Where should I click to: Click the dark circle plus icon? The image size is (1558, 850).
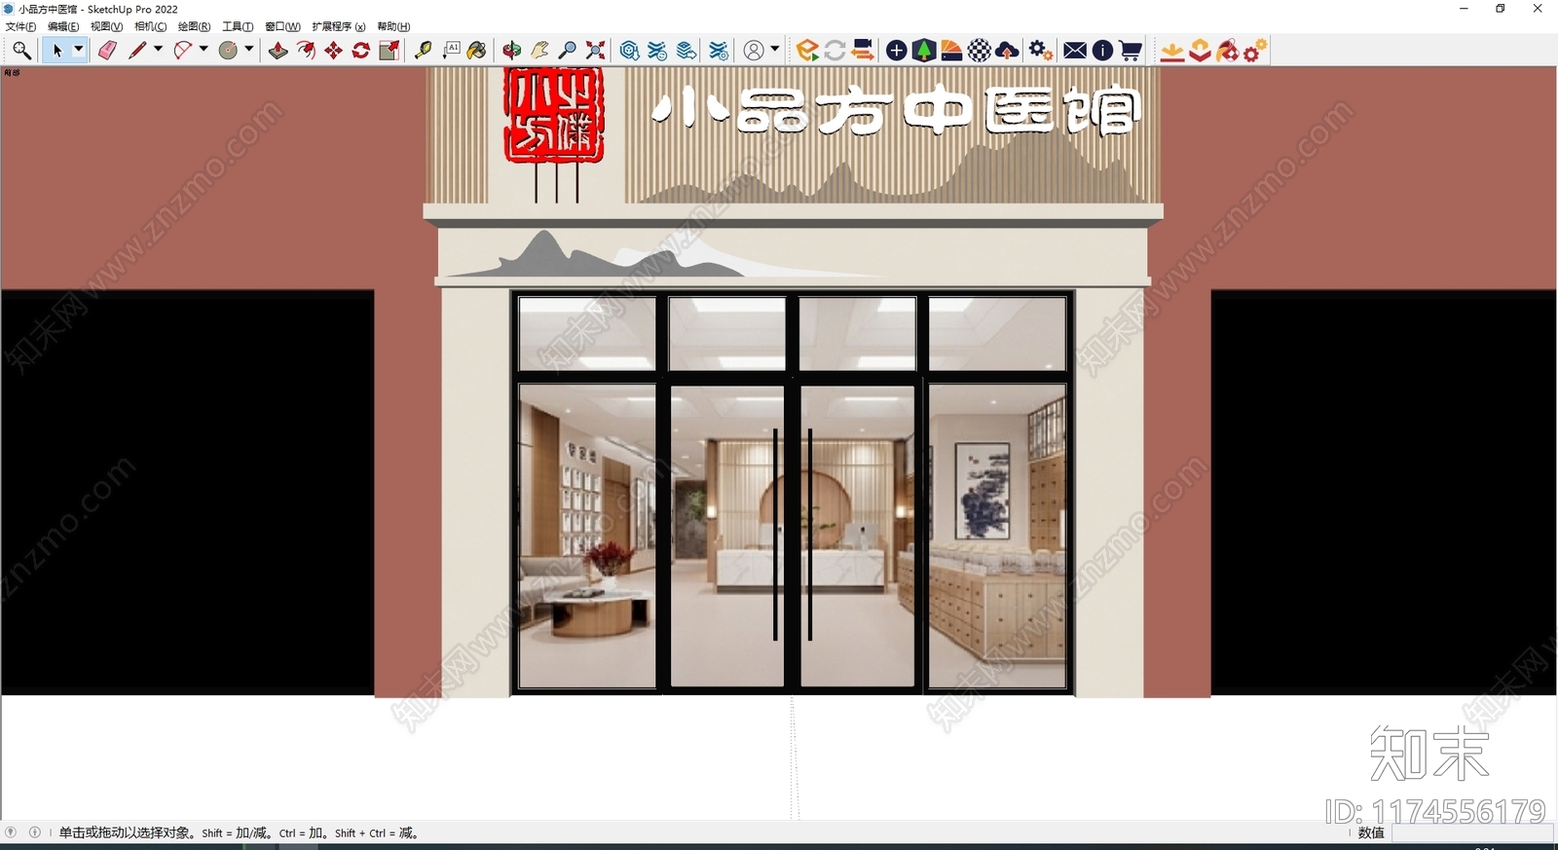point(897,50)
